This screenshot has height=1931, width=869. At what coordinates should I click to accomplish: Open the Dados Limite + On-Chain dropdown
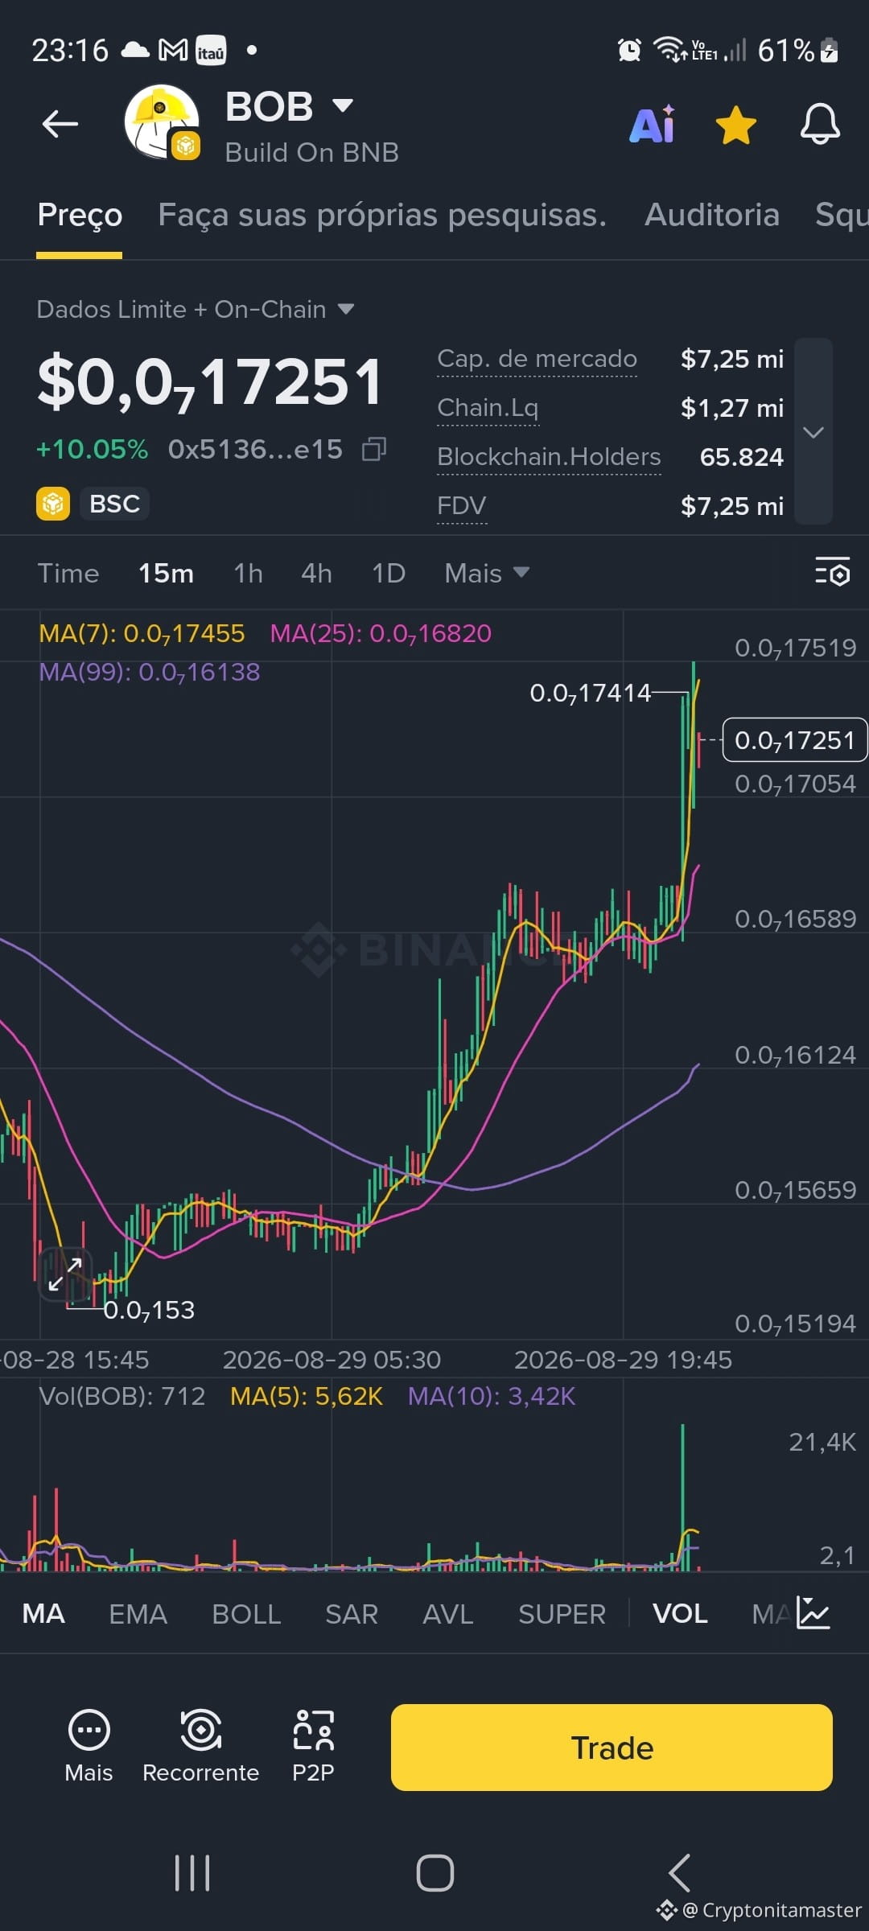pyautogui.click(x=196, y=309)
